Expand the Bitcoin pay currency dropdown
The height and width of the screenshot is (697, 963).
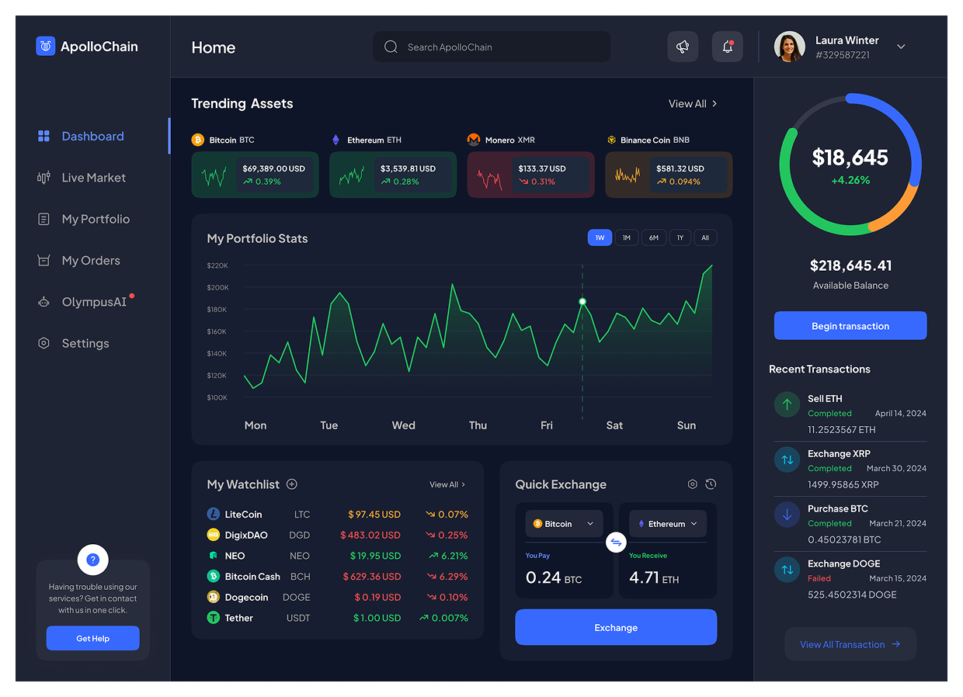pos(565,524)
